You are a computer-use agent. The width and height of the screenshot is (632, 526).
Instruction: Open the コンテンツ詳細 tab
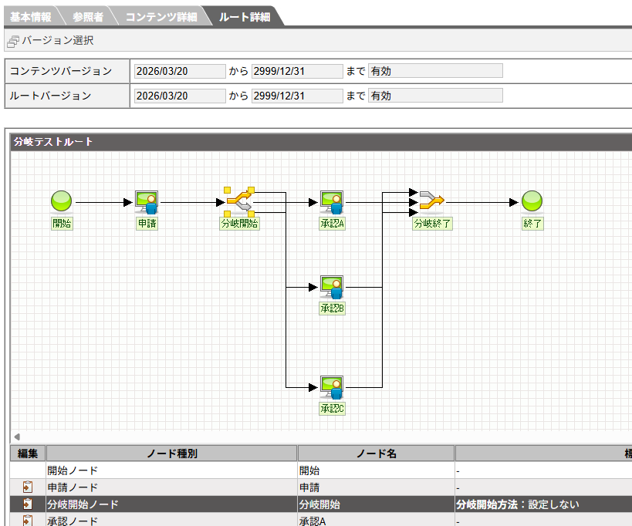[x=161, y=16]
